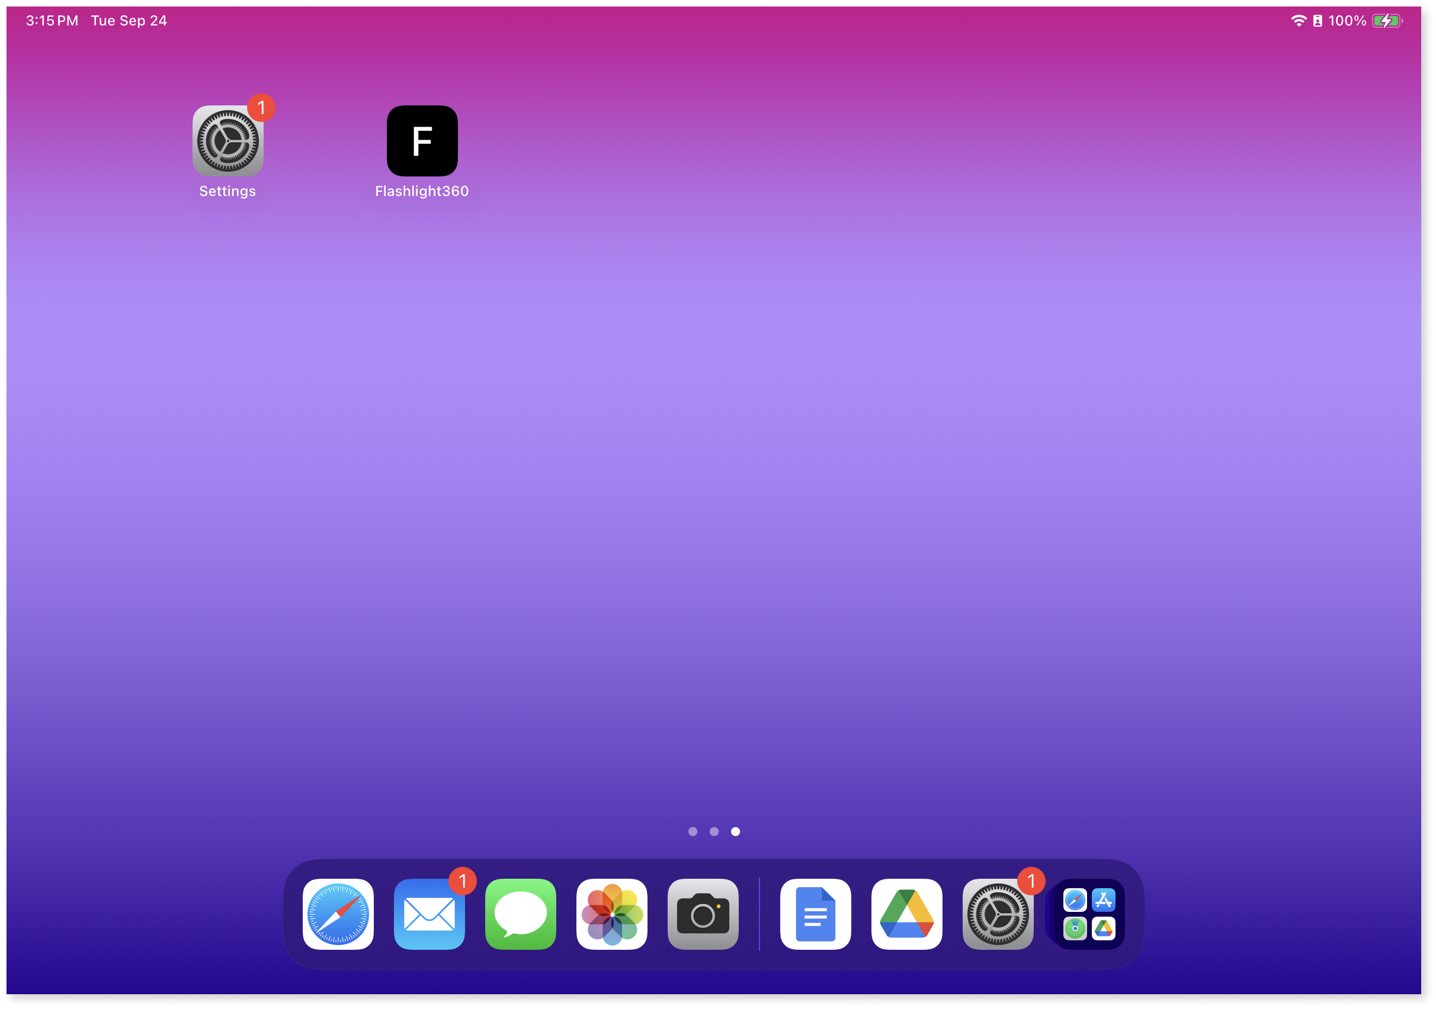Tap the 100% battery percentage text
The width and height of the screenshot is (1436, 1009).
(1348, 21)
